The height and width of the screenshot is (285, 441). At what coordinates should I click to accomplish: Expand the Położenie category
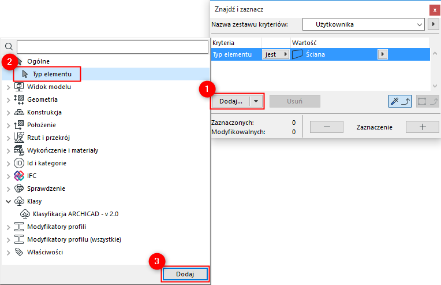click(x=9, y=125)
